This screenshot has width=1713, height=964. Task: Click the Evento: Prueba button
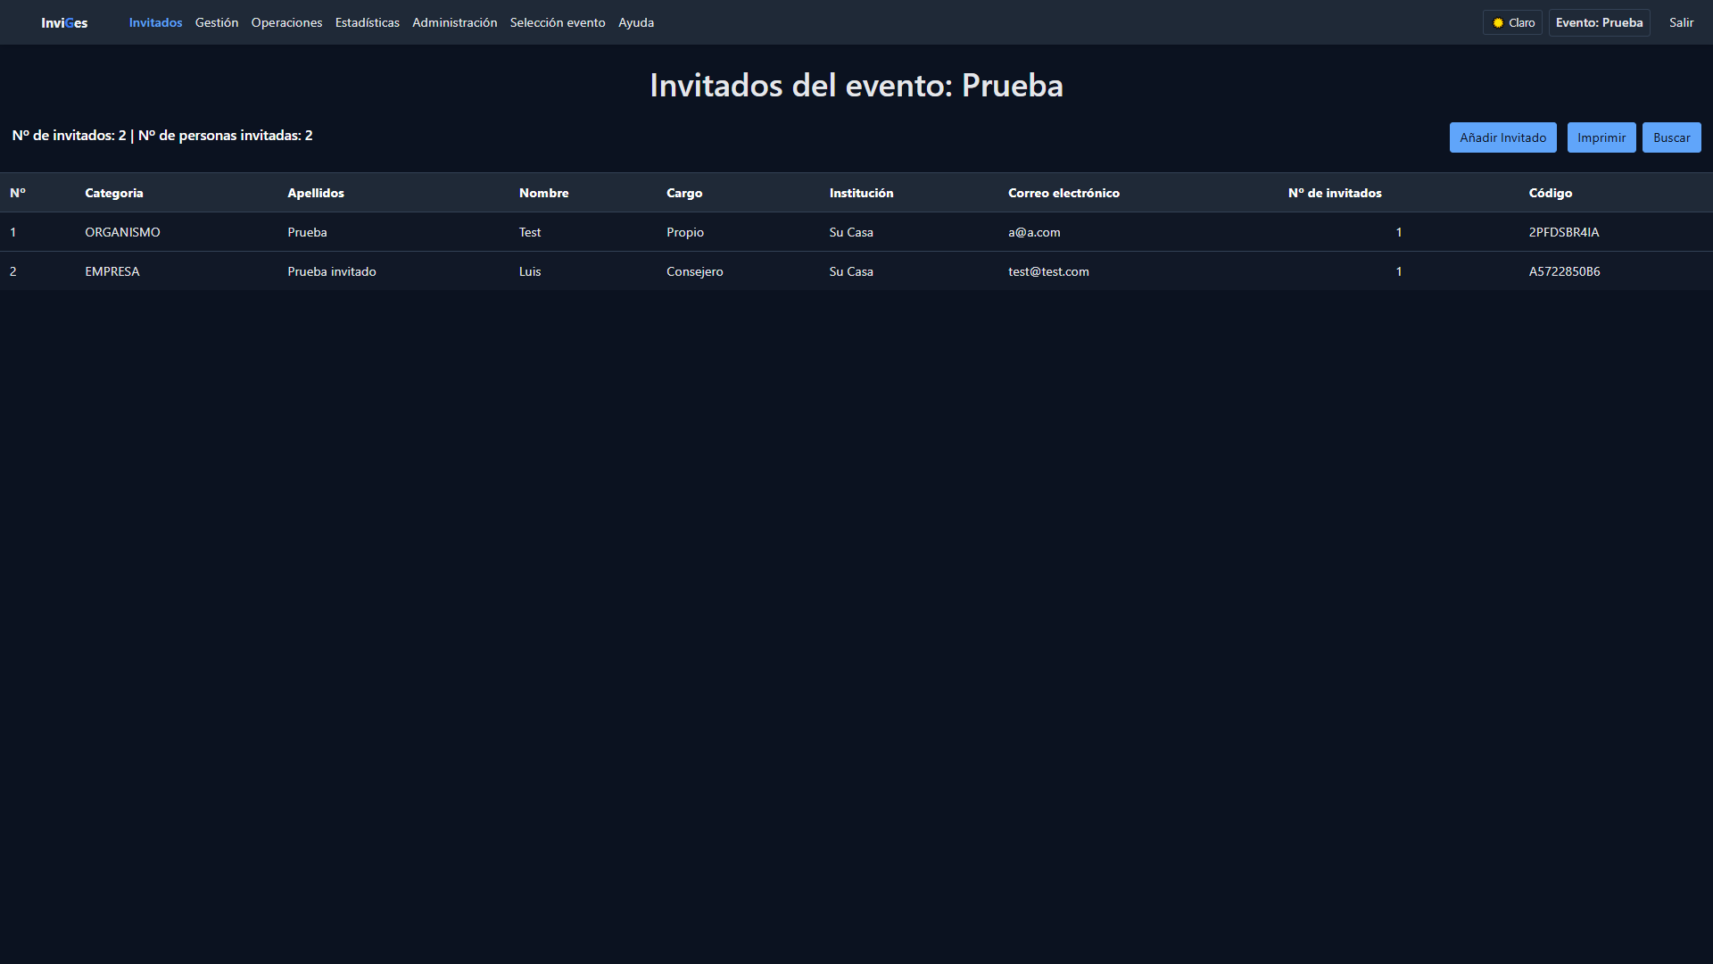tap(1599, 22)
